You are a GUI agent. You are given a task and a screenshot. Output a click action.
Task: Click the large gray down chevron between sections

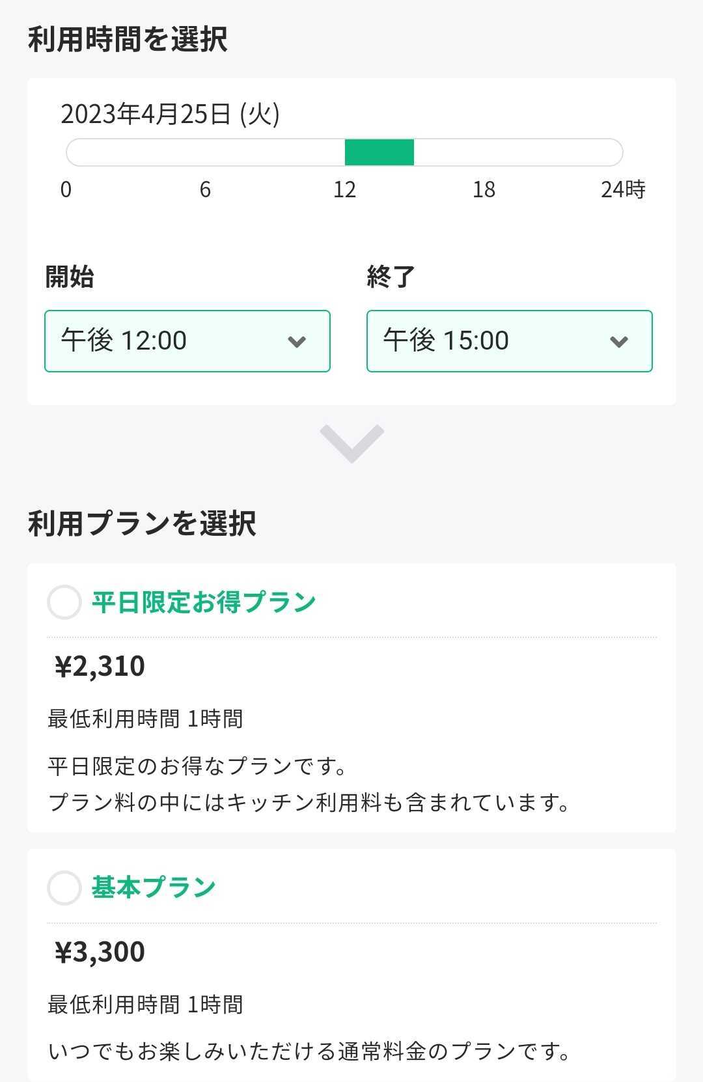point(352,443)
